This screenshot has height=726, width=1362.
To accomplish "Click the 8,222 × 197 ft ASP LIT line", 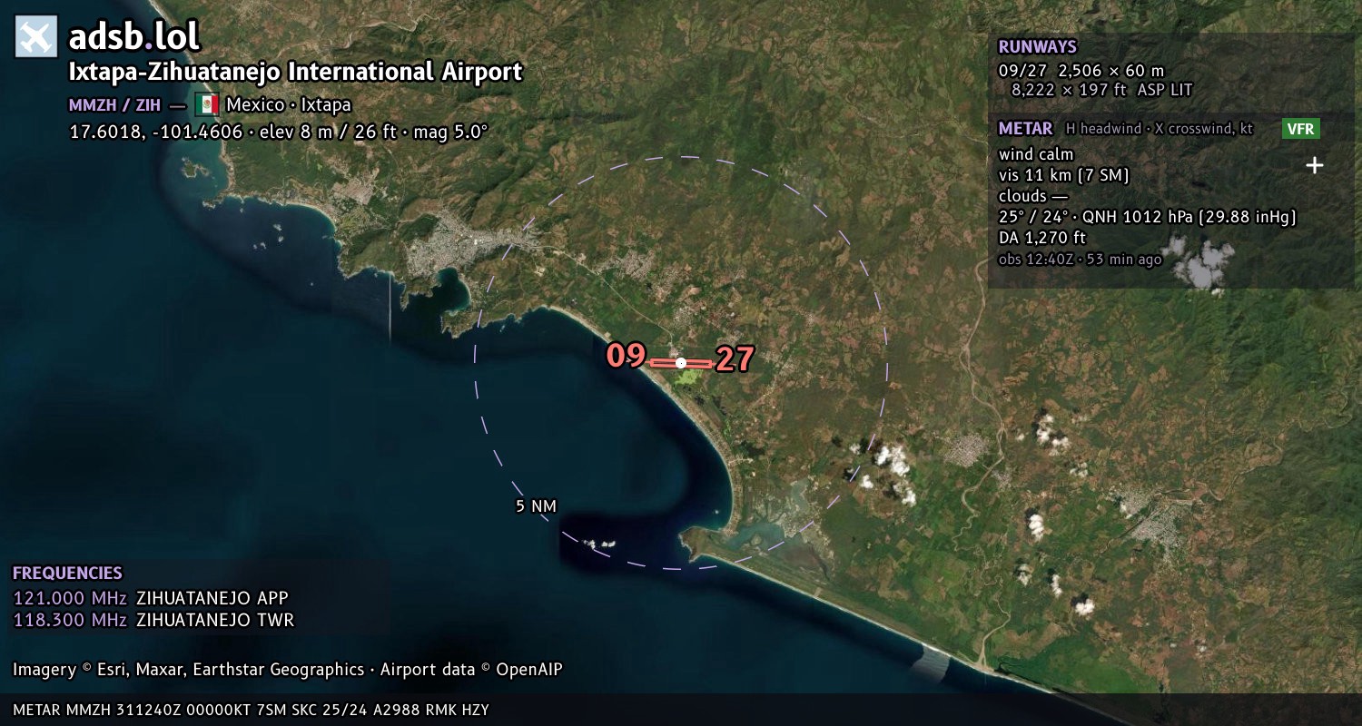I will point(1101,90).
